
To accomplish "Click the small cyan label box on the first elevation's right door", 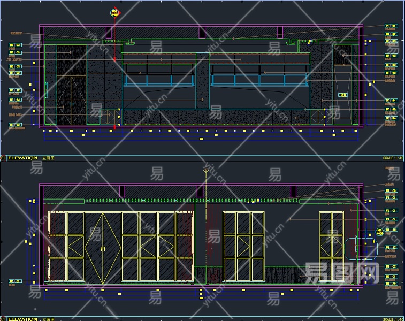I will (x=343, y=95).
